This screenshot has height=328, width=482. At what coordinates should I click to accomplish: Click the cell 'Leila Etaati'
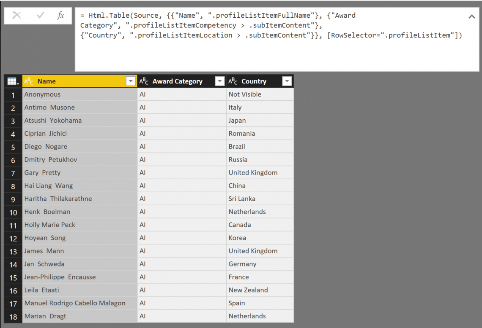point(79,290)
